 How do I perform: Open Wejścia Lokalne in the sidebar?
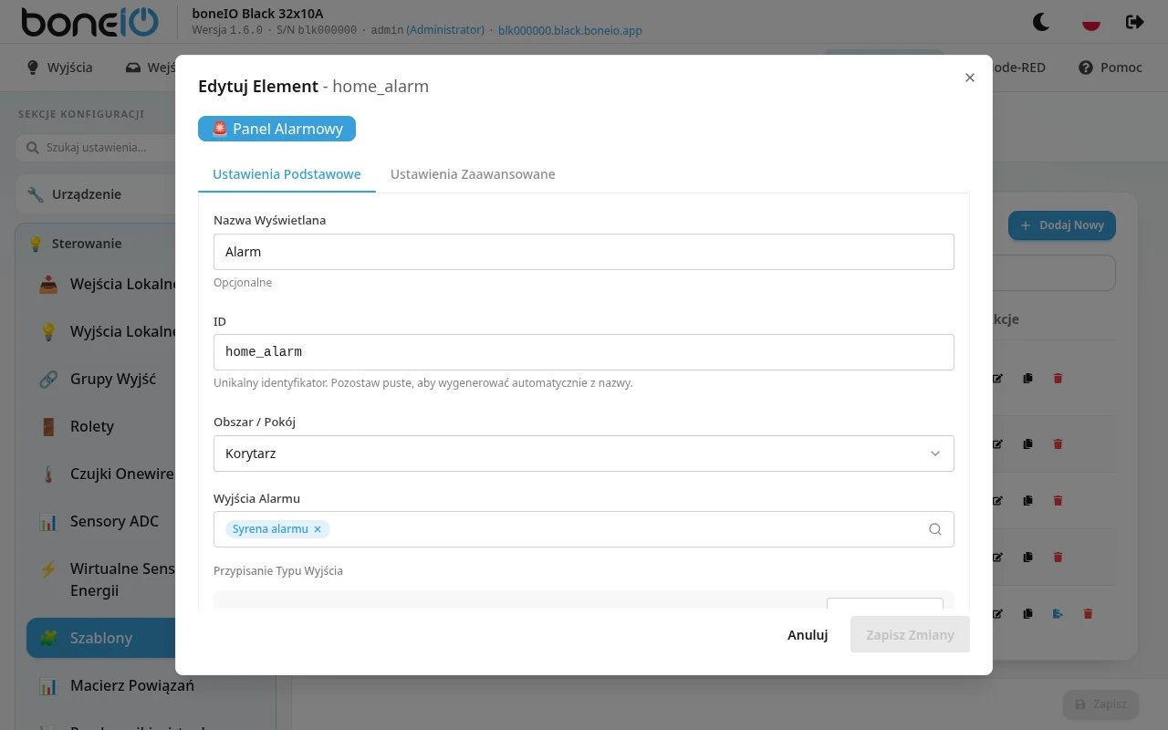(106, 284)
